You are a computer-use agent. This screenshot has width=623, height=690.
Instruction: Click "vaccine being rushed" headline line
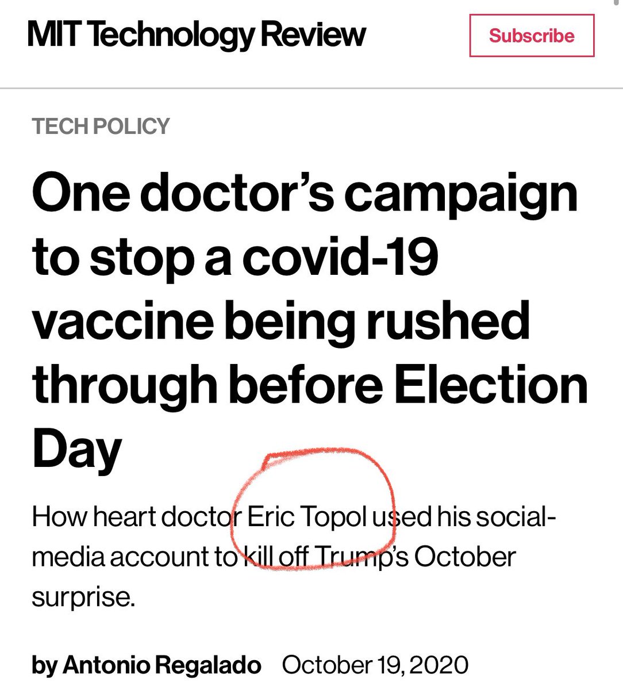click(x=281, y=323)
